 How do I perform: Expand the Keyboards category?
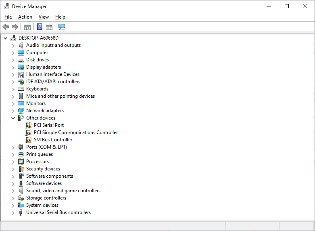coord(13,89)
